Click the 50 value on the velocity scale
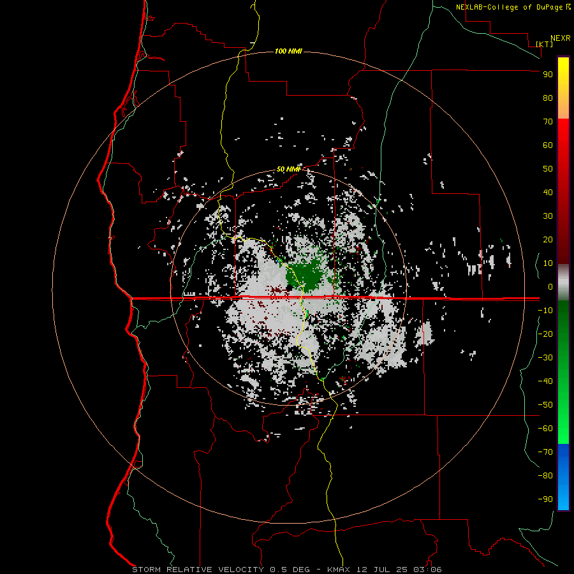This screenshot has height=574, width=574. click(548, 169)
